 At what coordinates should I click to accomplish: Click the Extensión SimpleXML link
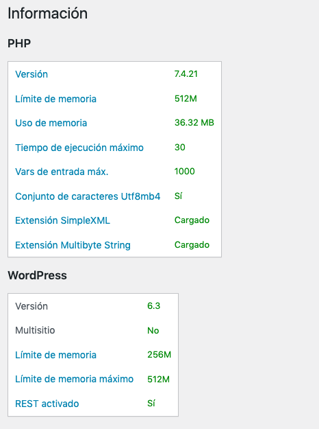(62, 220)
